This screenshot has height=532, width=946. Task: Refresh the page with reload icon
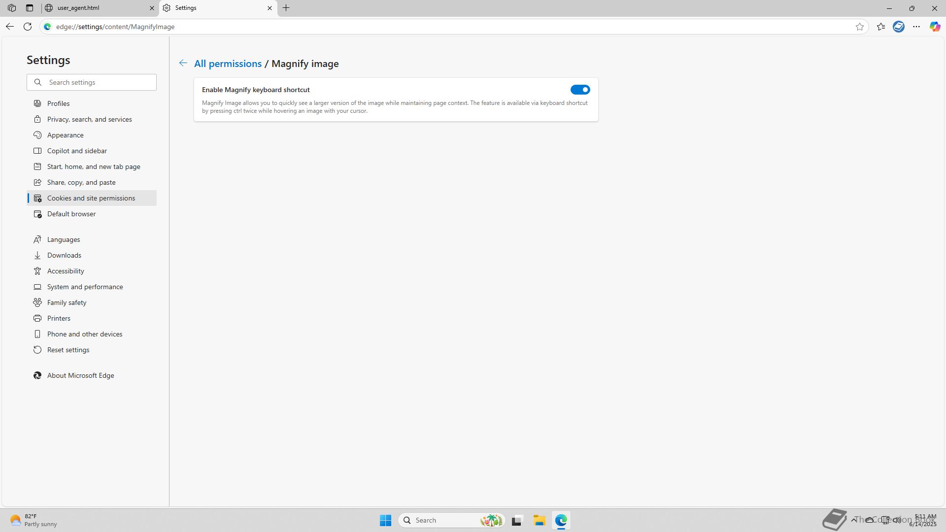[x=28, y=27]
